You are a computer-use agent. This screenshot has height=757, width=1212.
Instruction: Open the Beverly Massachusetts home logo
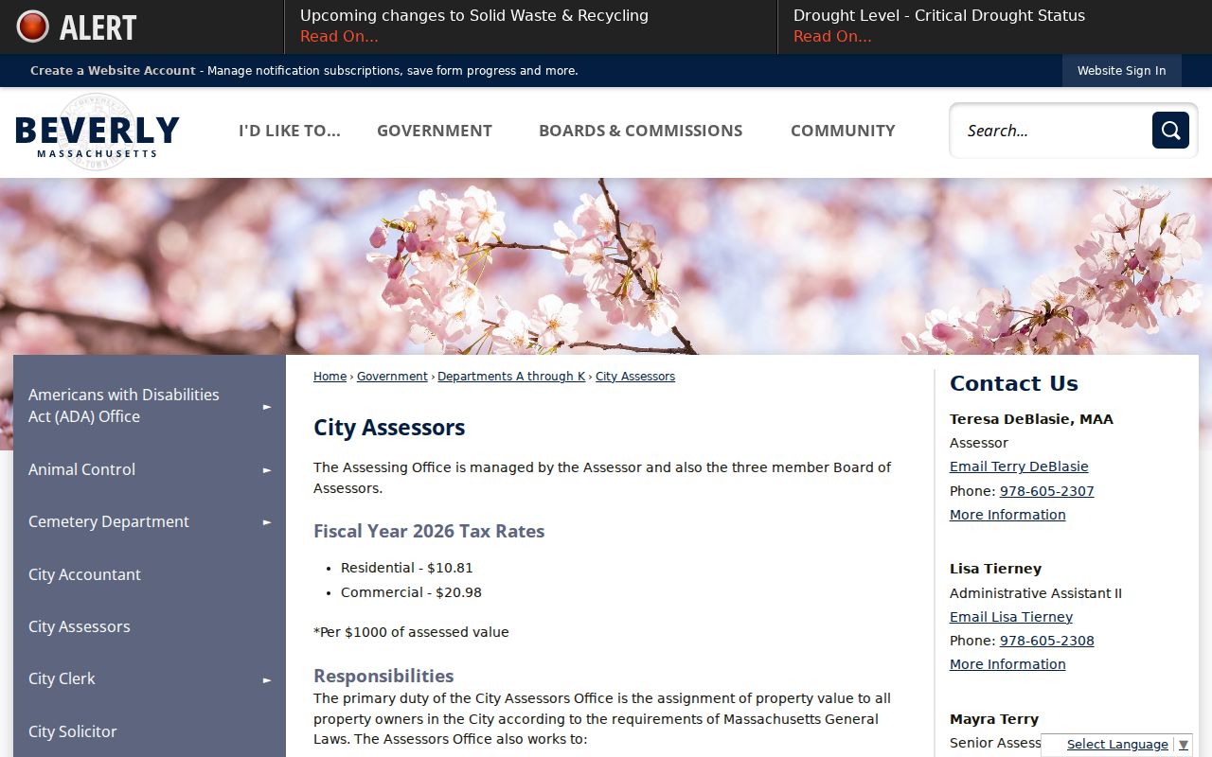98,132
